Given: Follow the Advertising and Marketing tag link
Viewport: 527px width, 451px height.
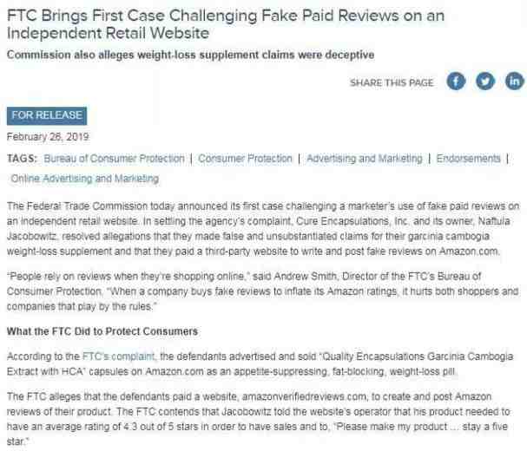Looking at the screenshot, I should tap(365, 158).
